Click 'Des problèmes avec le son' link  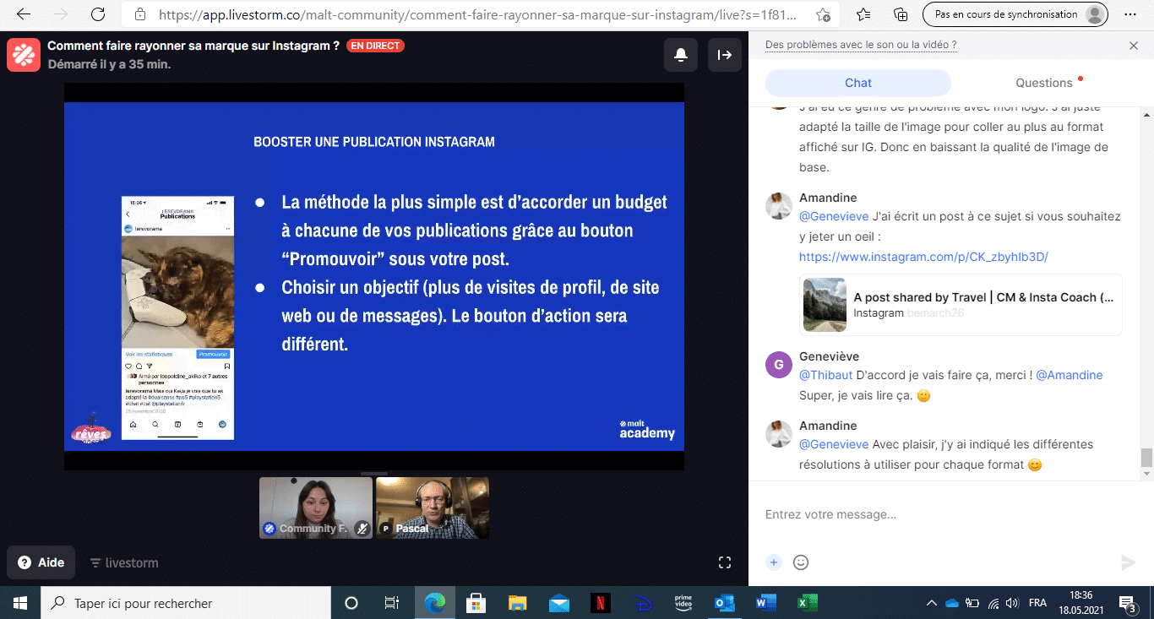click(860, 45)
